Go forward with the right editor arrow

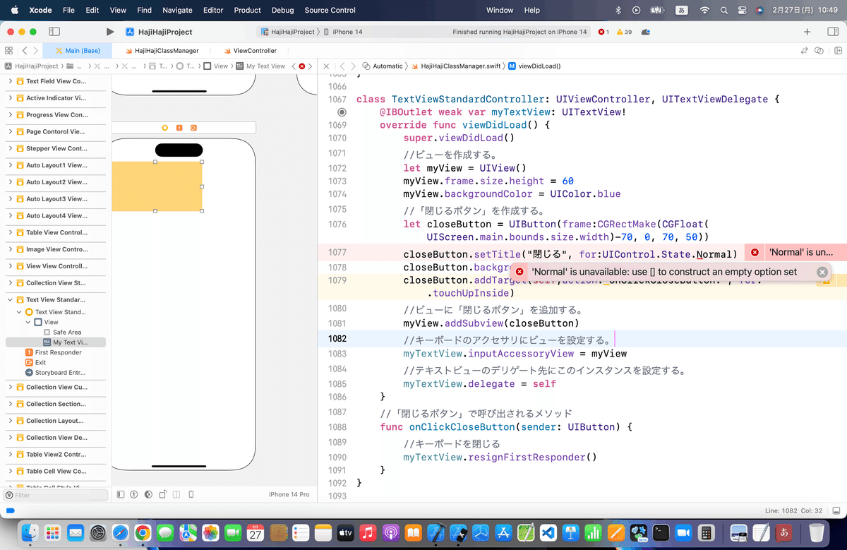click(37, 51)
